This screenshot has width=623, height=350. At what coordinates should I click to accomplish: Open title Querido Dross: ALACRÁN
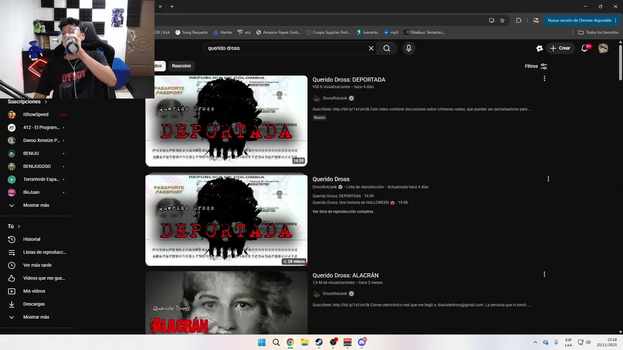point(346,275)
